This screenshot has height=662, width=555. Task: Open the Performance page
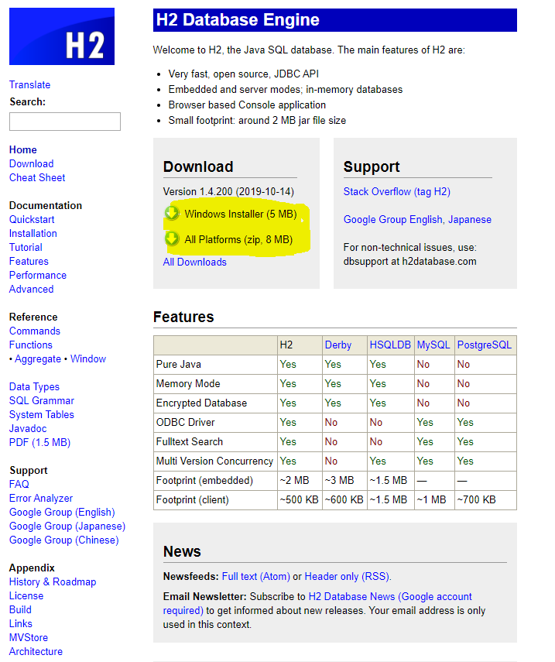[x=38, y=275]
